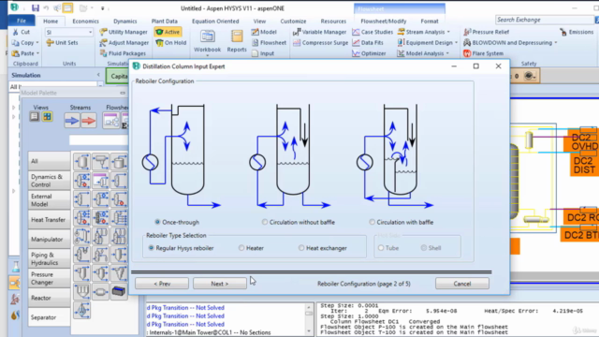Open Reports
Viewport: 599px width, 337px height.
click(x=237, y=41)
